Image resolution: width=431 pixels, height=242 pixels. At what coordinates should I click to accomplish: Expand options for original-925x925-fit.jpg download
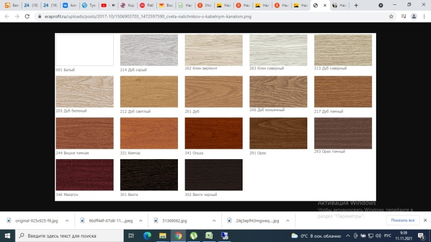pyautogui.click(x=67, y=221)
